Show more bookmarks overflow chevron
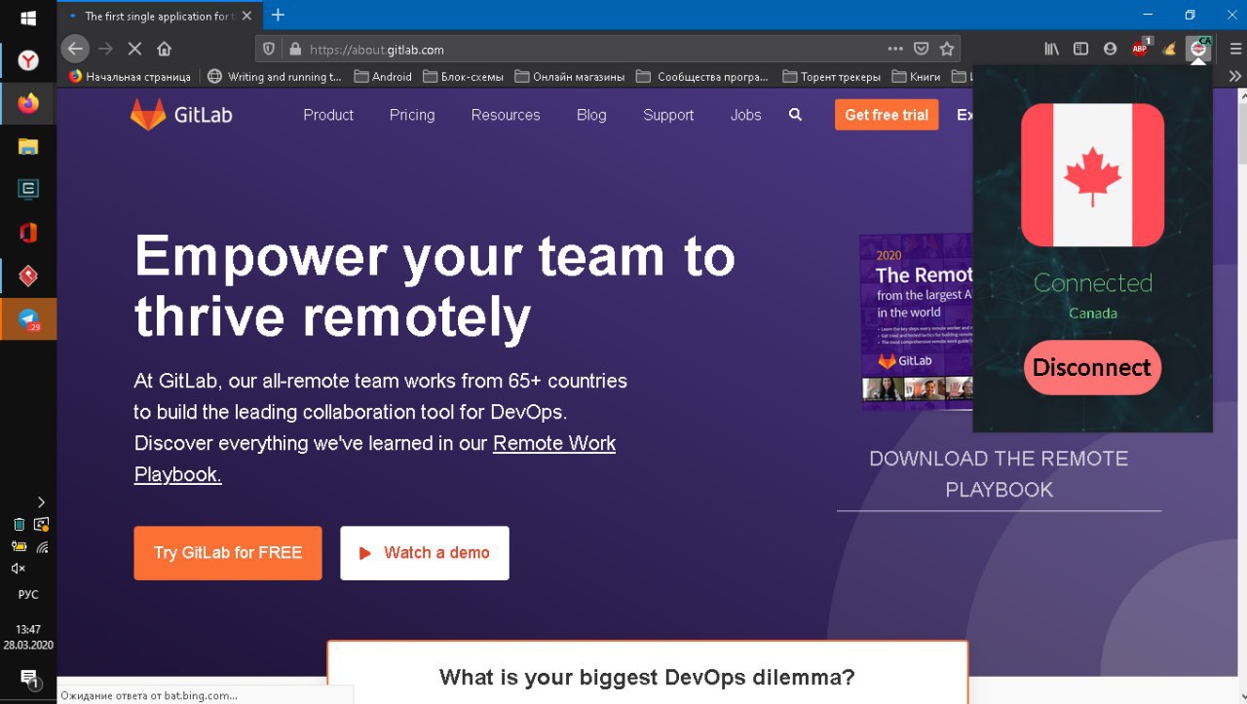The image size is (1247, 704). (1235, 76)
